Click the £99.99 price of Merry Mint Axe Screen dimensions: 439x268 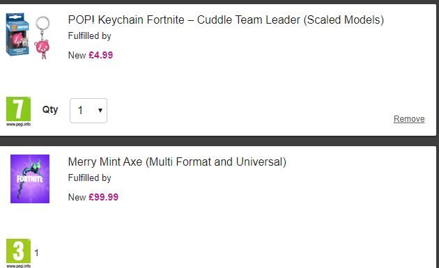104,197
